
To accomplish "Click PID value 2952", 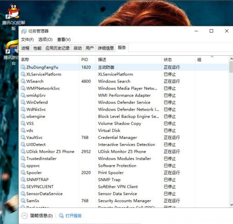I will pos(86,151).
